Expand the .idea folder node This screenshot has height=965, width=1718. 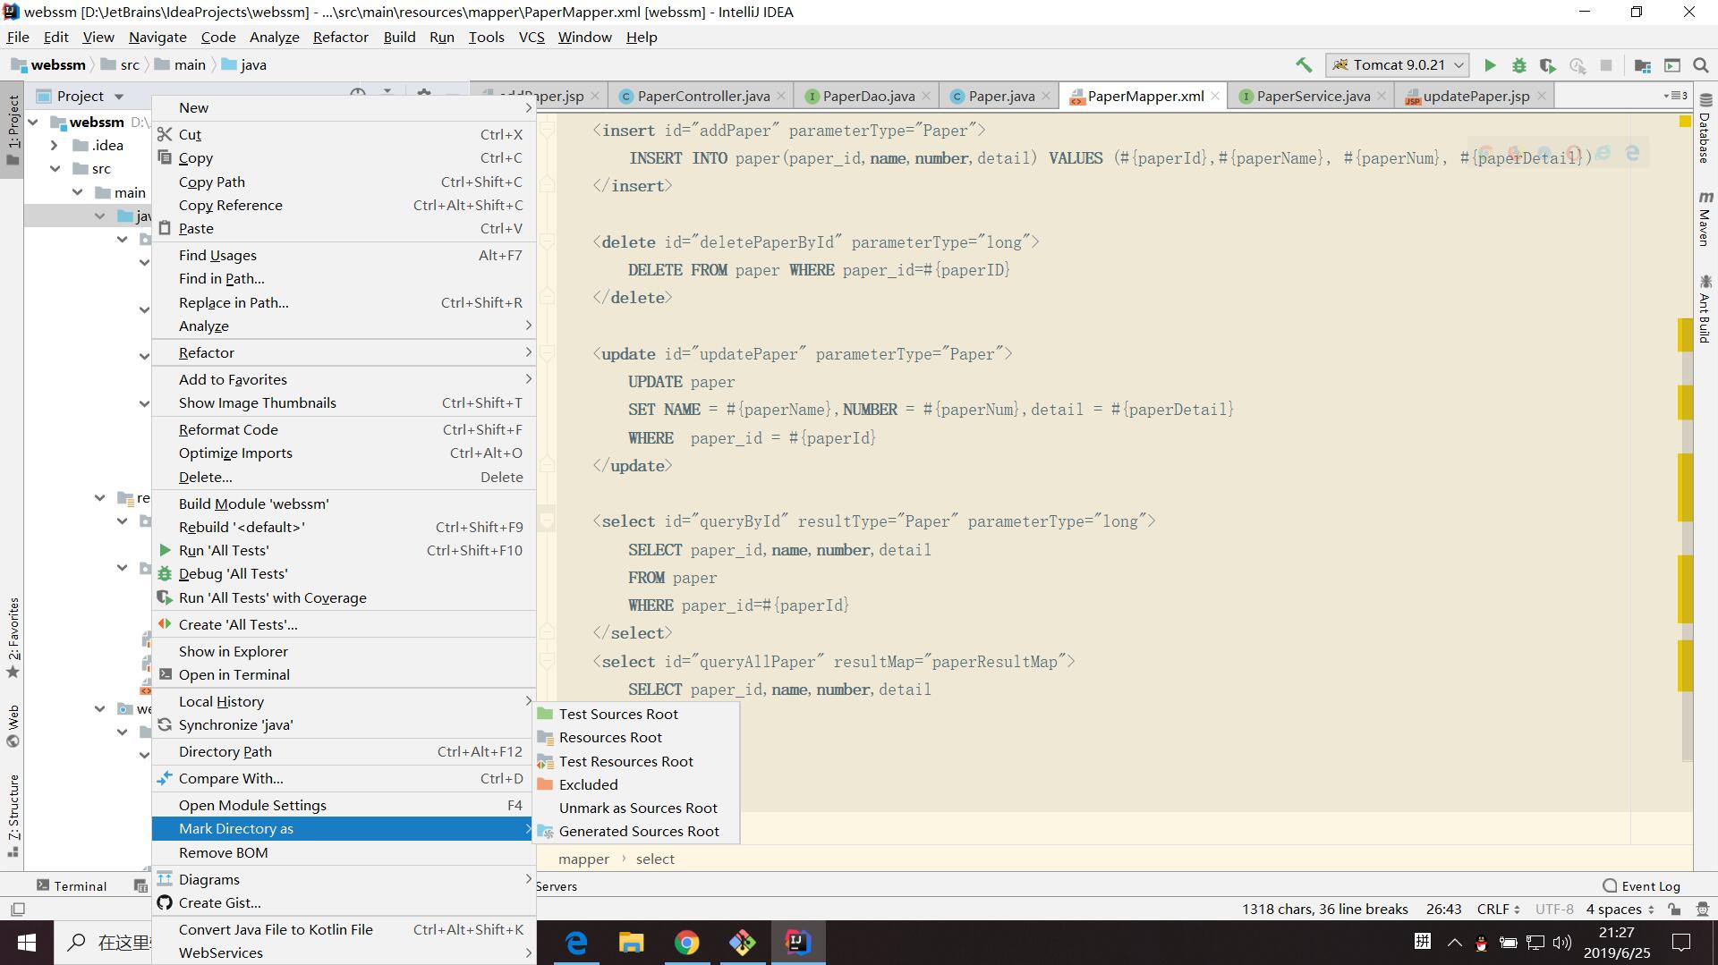(x=55, y=145)
